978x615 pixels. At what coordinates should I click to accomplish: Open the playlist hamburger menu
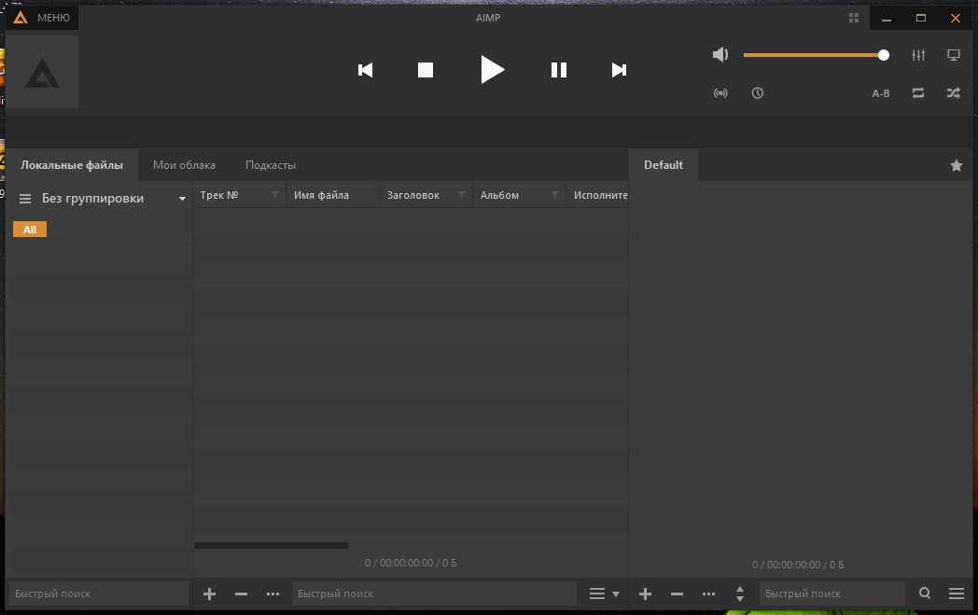click(957, 594)
